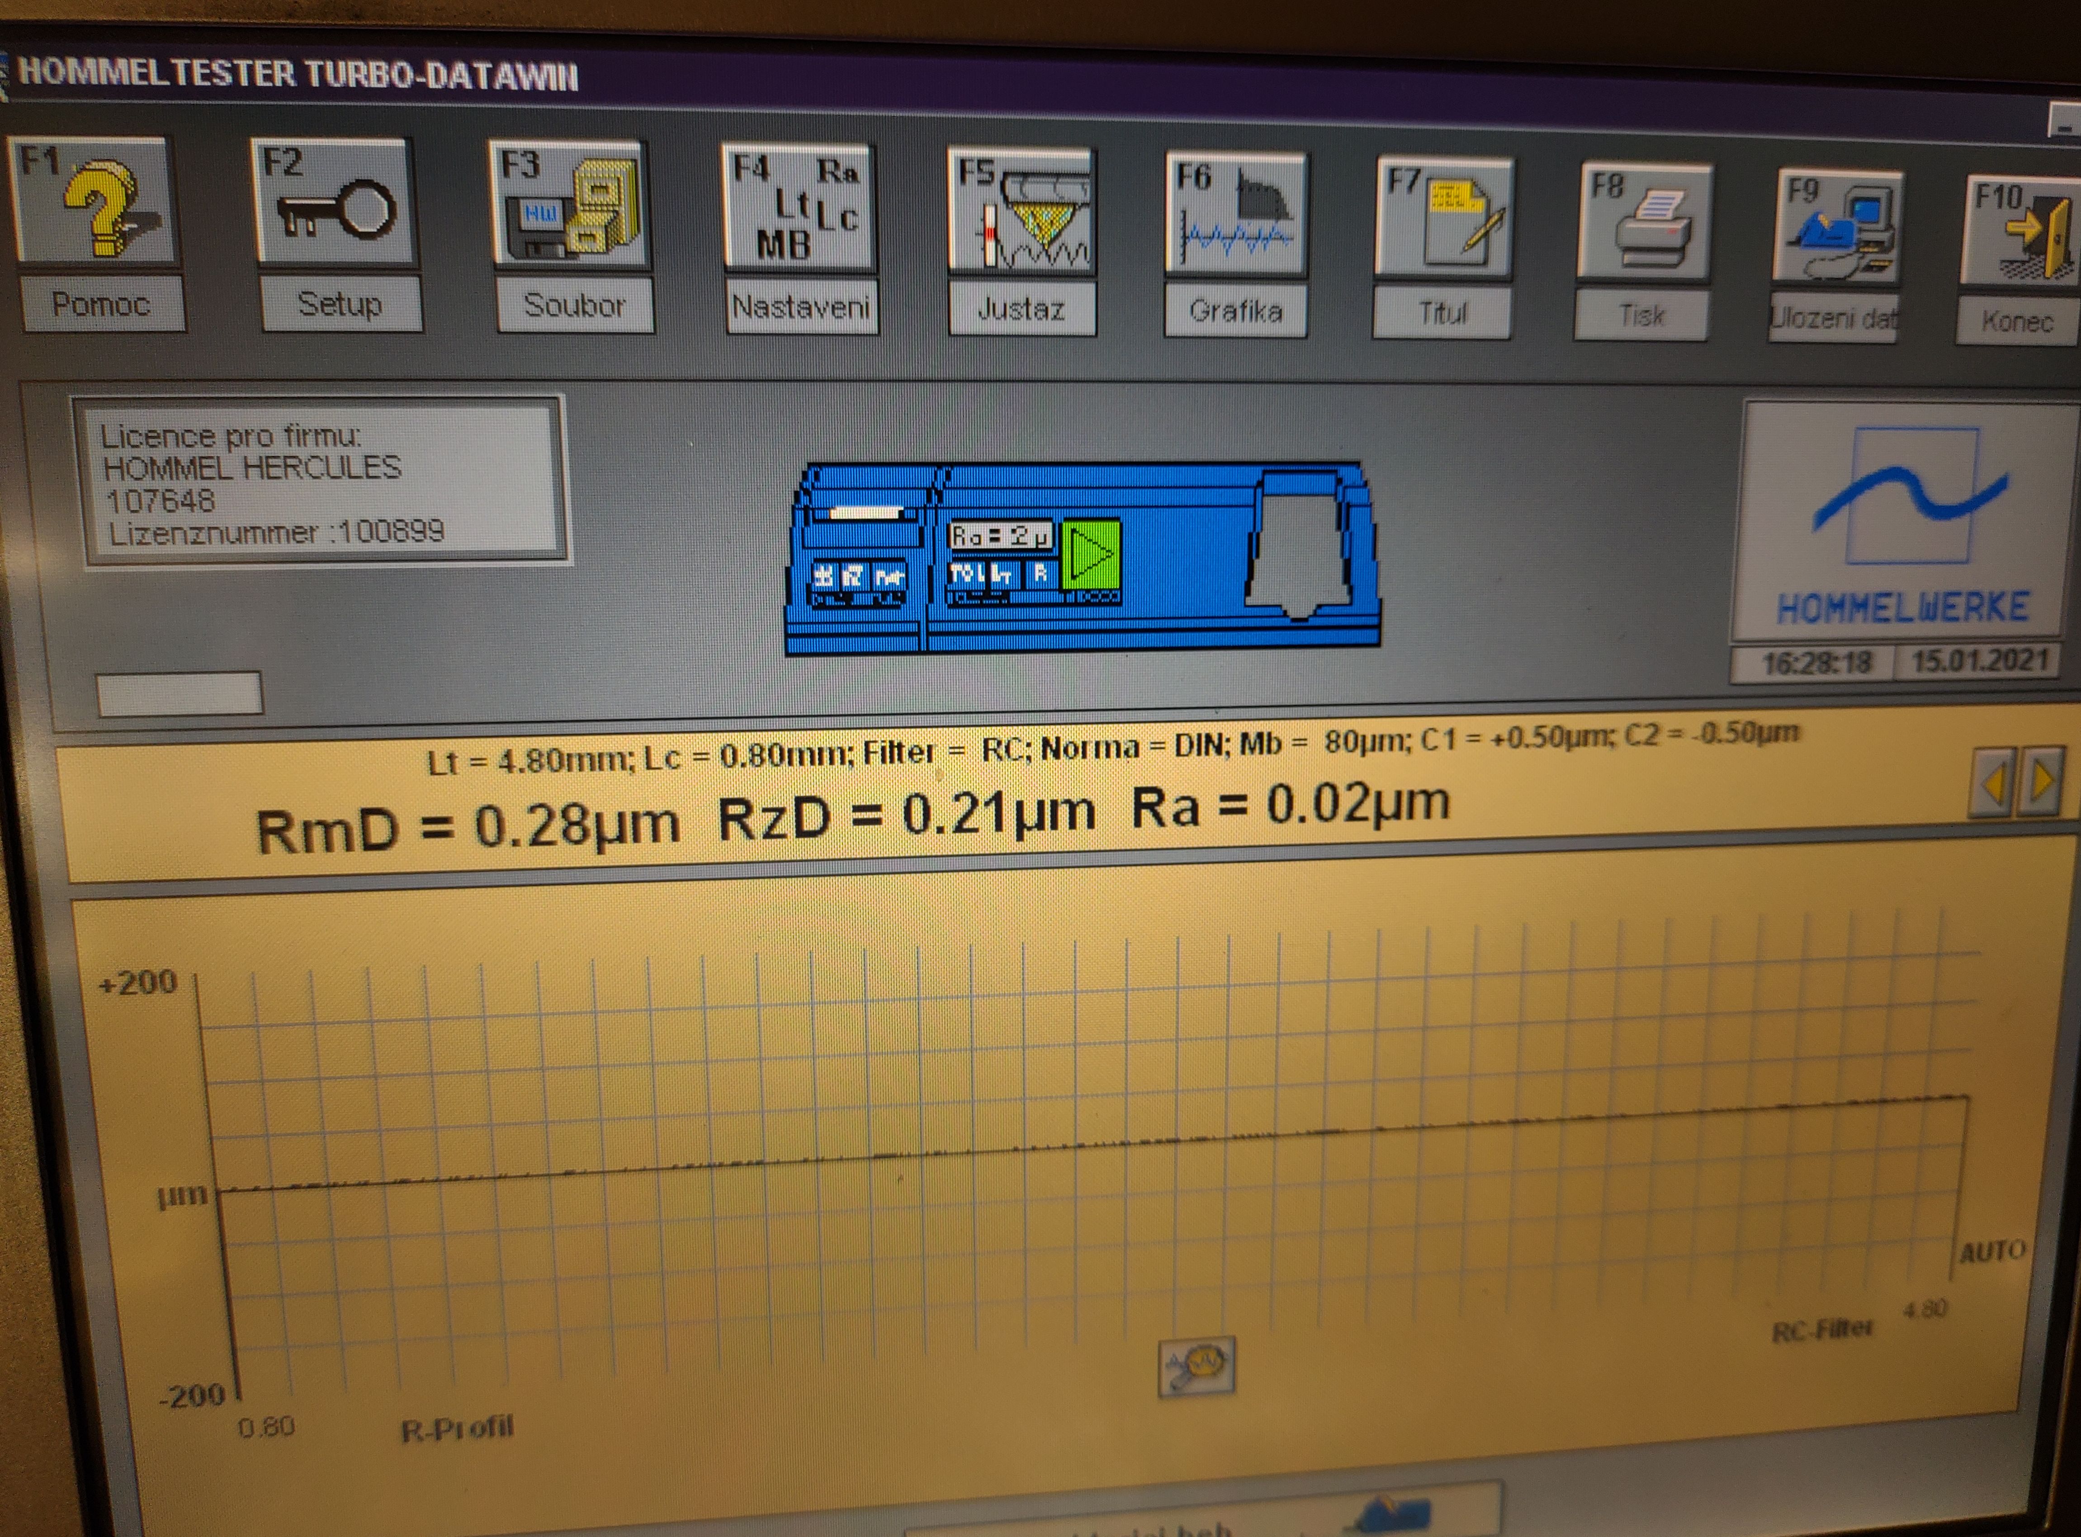
Task: Click the Soubor label button
Action: [x=574, y=306]
